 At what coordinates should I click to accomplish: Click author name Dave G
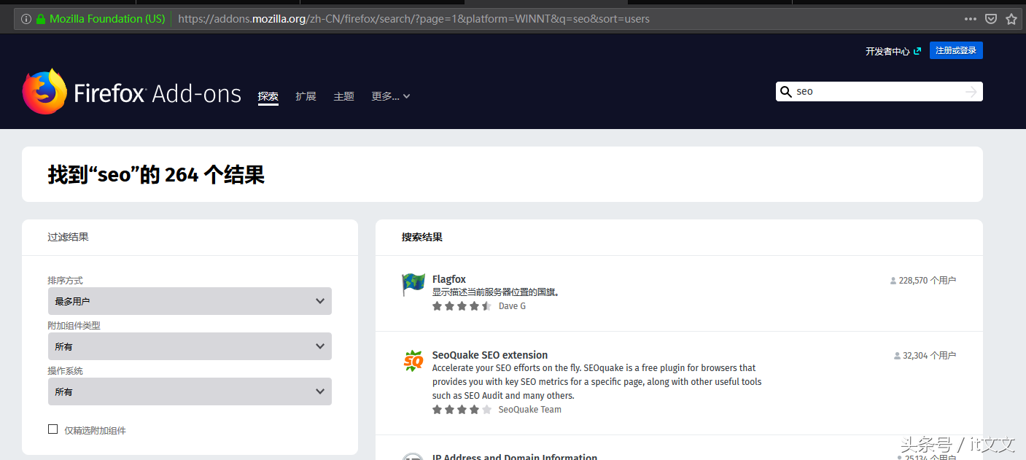tap(512, 306)
